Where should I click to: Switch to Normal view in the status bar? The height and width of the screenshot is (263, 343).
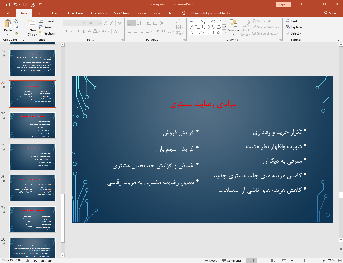coord(252,260)
